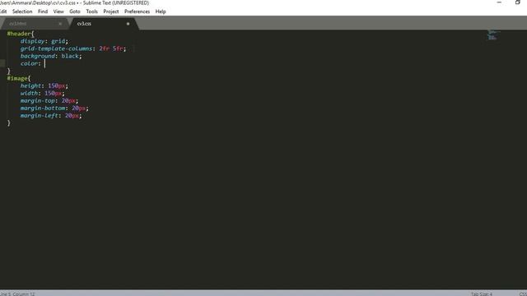
Task: Click the #image selector line
Action: [x=19, y=78]
